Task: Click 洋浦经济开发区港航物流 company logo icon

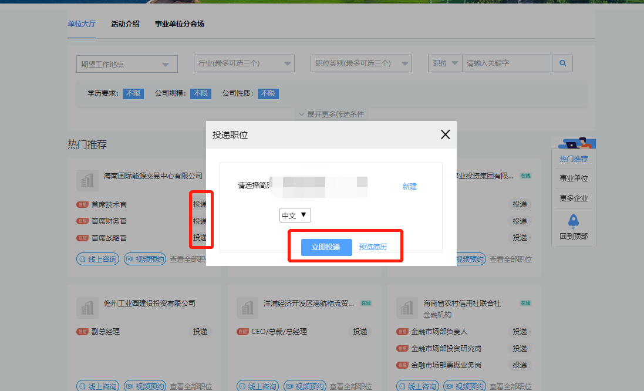Action: 247,308
